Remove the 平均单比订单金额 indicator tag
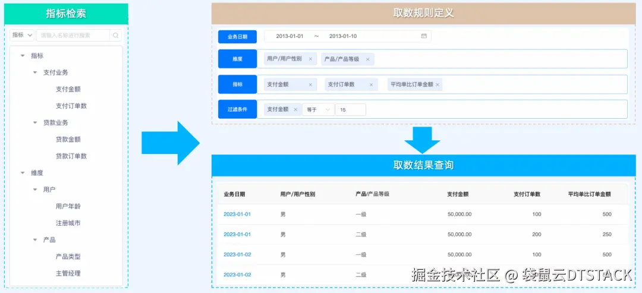The height and width of the screenshot is (293, 642). click(x=438, y=85)
